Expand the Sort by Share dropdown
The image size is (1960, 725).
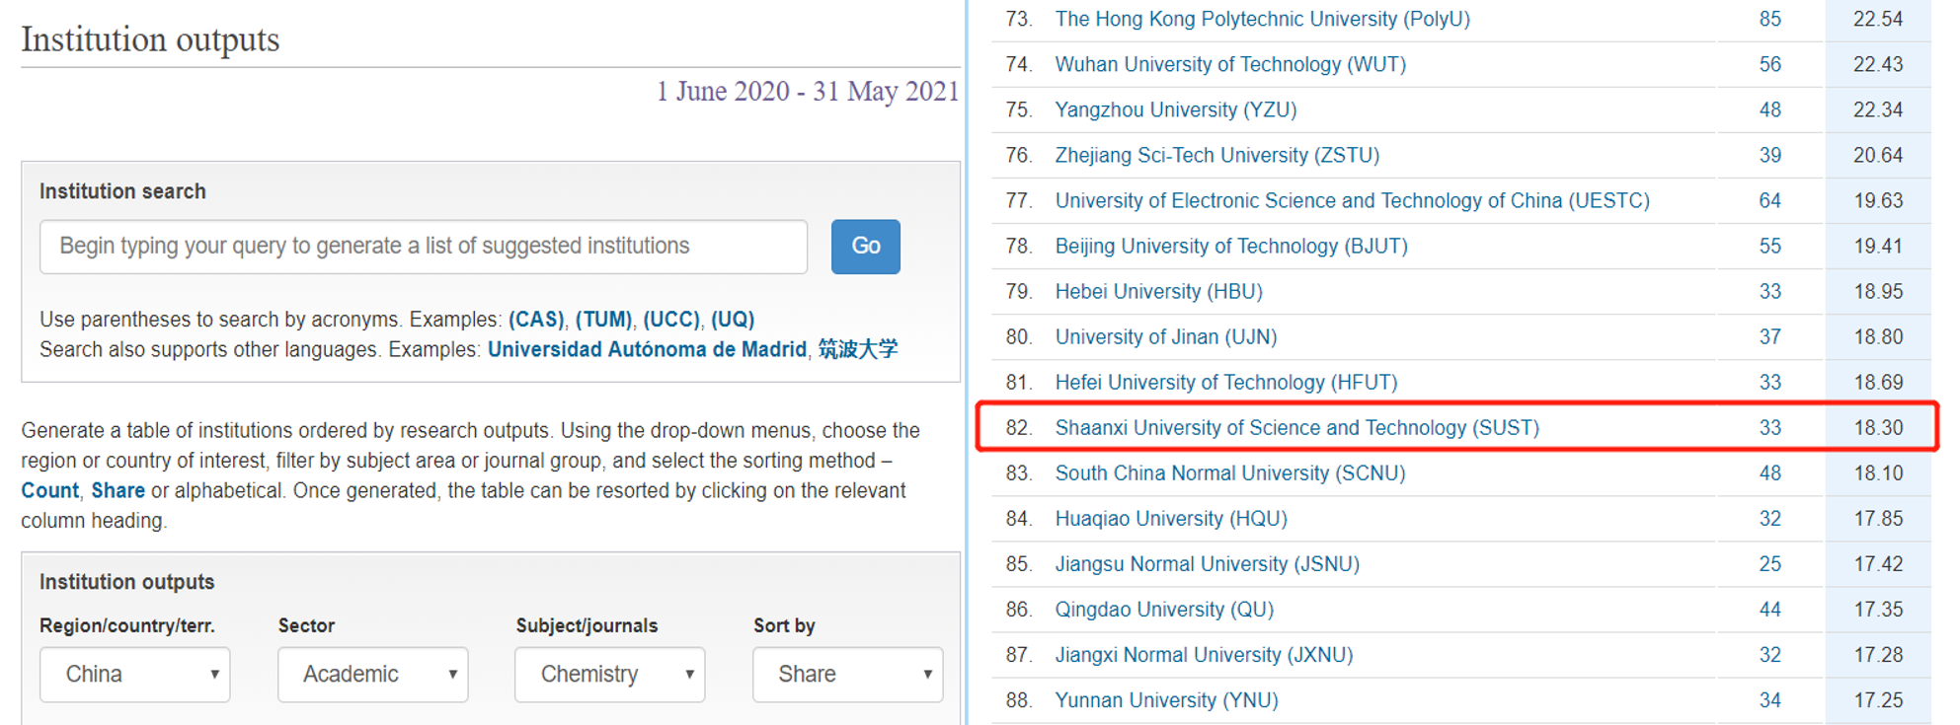pos(847,675)
